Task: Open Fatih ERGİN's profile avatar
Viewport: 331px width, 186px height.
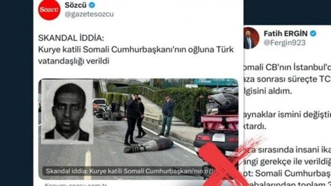Action: click(x=251, y=38)
